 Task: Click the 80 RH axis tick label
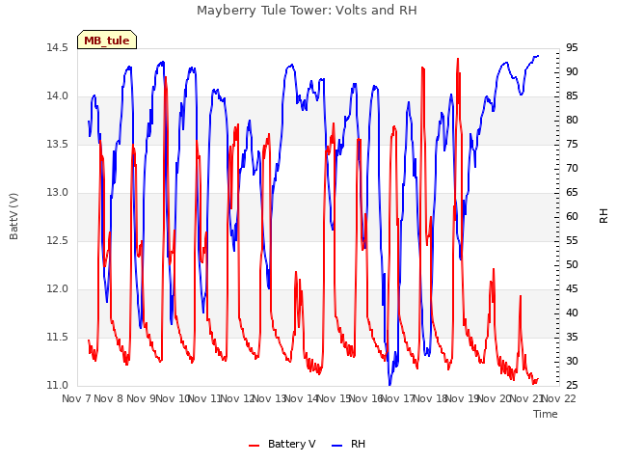pyautogui.click(x=572, y=120)
